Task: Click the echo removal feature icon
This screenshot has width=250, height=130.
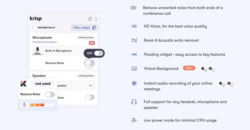Action: tap(134, 40)
